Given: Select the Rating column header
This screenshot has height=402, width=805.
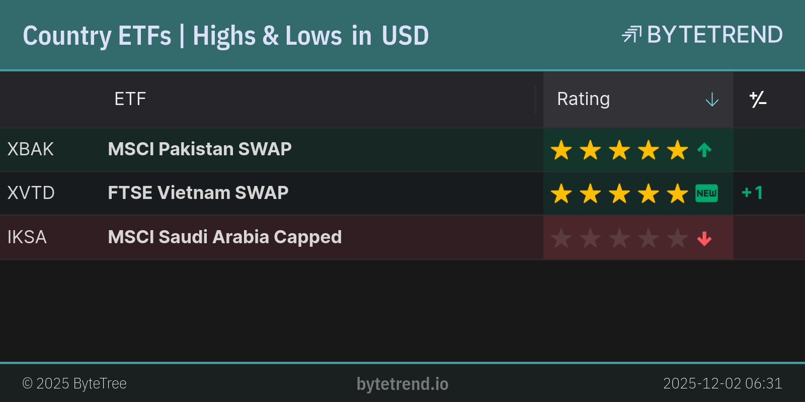Looking at the screenshot, I should (583, 99).
